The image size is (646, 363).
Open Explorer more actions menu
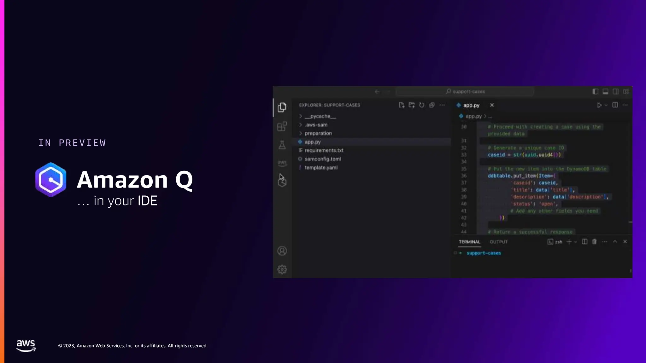click(442, 105)
